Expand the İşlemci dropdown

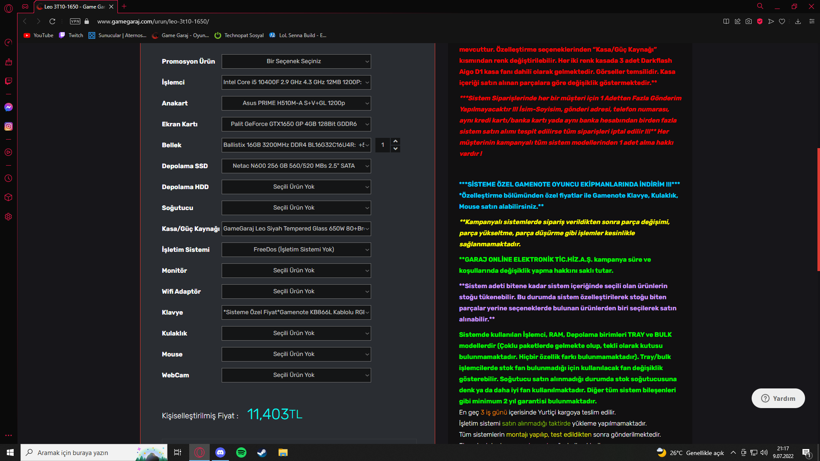click(x=296, y=82)
